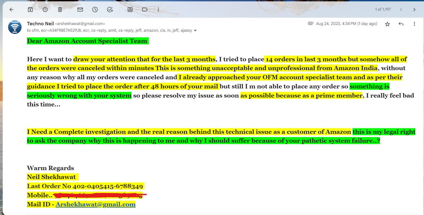The image size is (424, 215).
Task: Go back to inbox with back arrow
Action: coord(12,10)
